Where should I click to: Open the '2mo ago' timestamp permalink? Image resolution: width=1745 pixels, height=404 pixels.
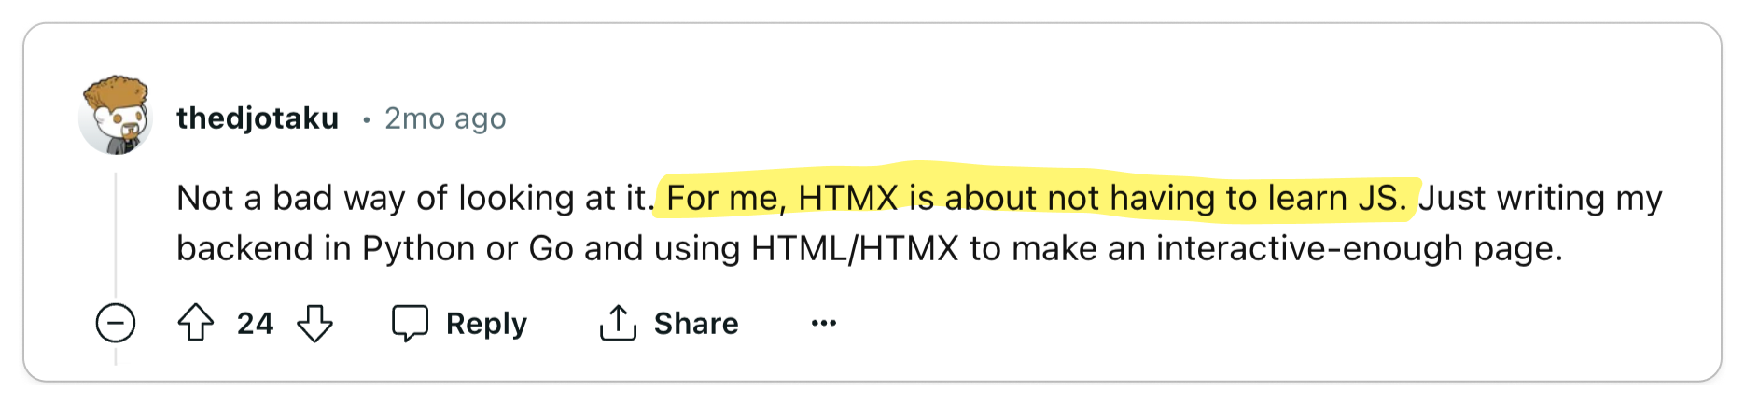[445, 118]
